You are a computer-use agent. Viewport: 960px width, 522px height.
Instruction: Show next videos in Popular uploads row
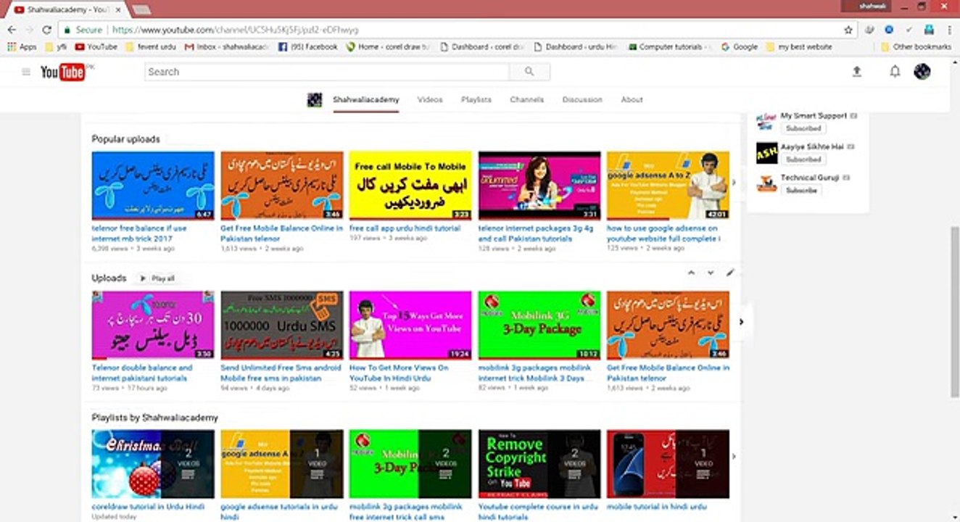(x=734, y=183)
